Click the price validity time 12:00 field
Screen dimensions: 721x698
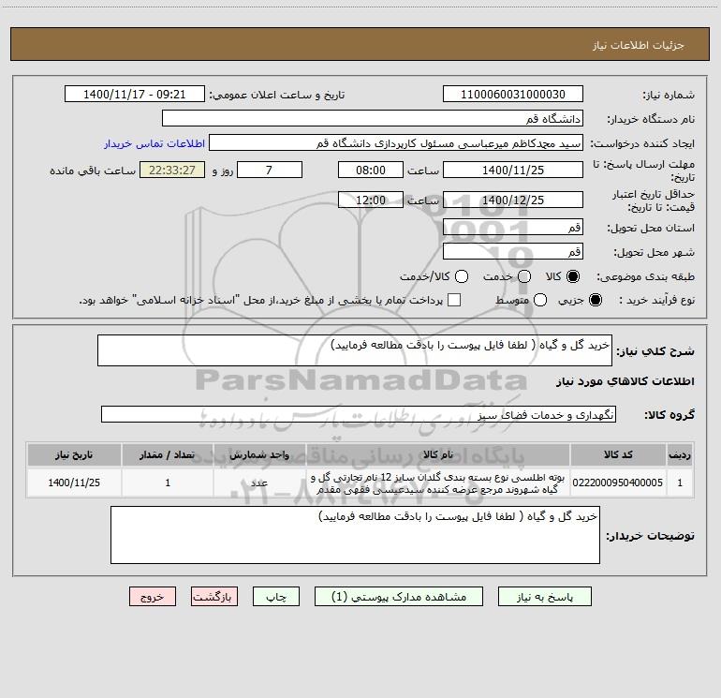click(x=371, y=200)
